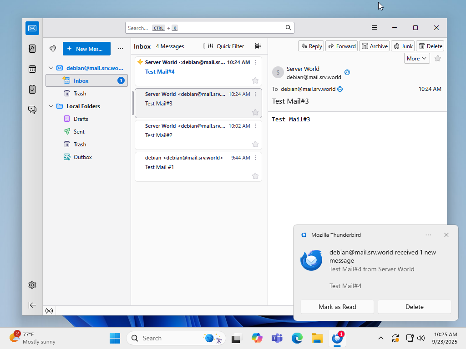Collapse the Local Folders tree
466x349 pixels.
[x=51, y=106]
